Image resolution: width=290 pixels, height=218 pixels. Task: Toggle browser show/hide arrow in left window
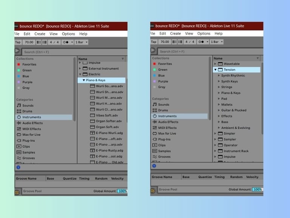tap(17, 51)
